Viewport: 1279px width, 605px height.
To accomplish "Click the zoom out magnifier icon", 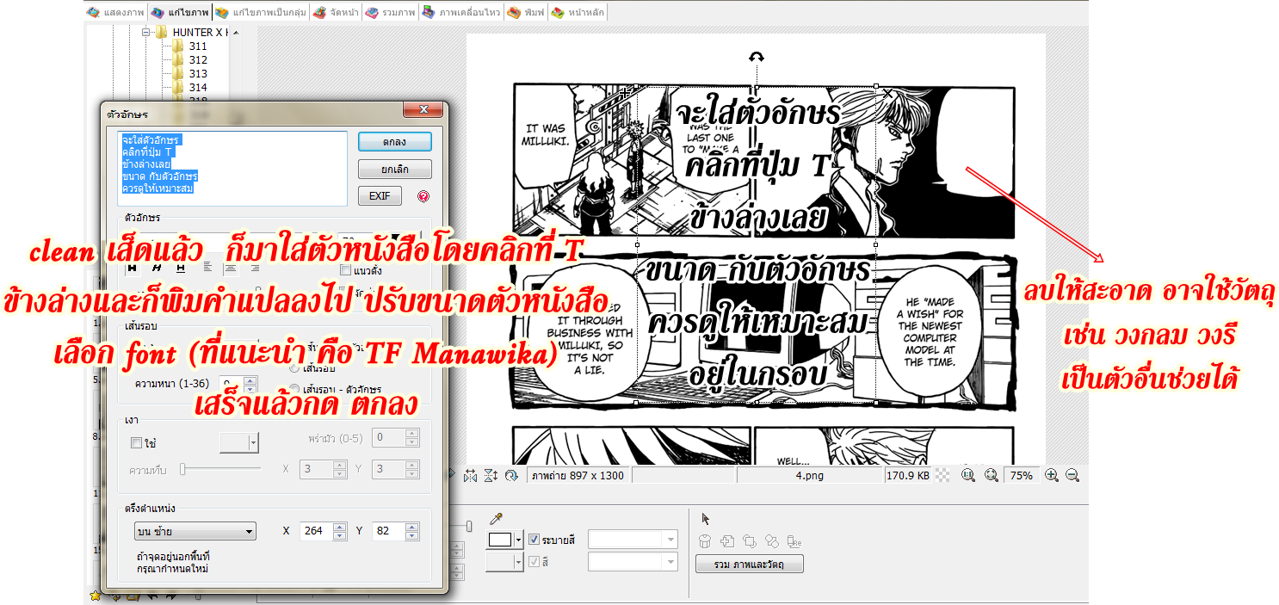I will 1072,475.
